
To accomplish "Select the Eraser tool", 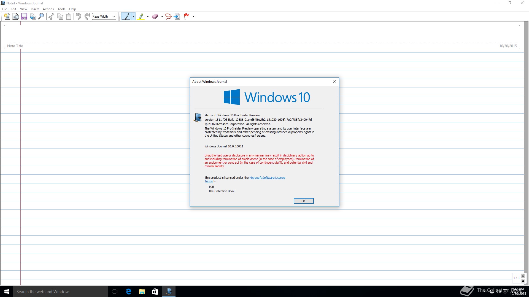I will click(x=155, y=16).
